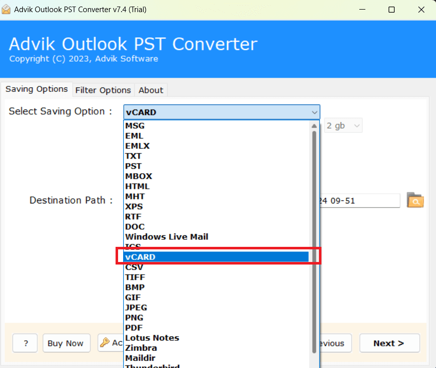The height and width of the screenshot is (368, 436).
Task: Click the key icon on the activation button
Action: click(105, 342)
